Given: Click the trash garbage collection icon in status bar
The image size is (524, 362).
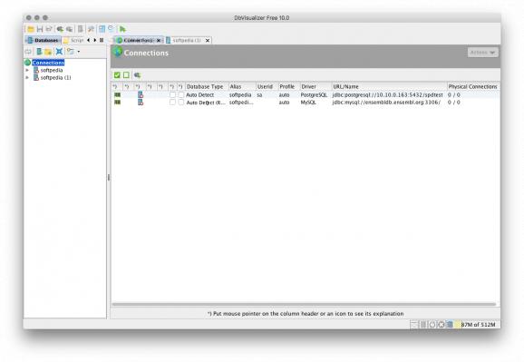Looking at the screenshot, I should (451, 325).
